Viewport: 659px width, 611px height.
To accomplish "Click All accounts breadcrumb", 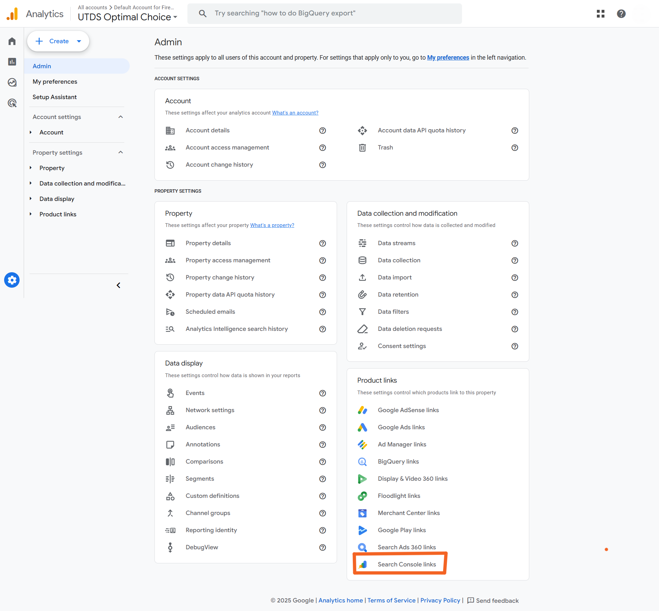I will click(x=92, y=8).
